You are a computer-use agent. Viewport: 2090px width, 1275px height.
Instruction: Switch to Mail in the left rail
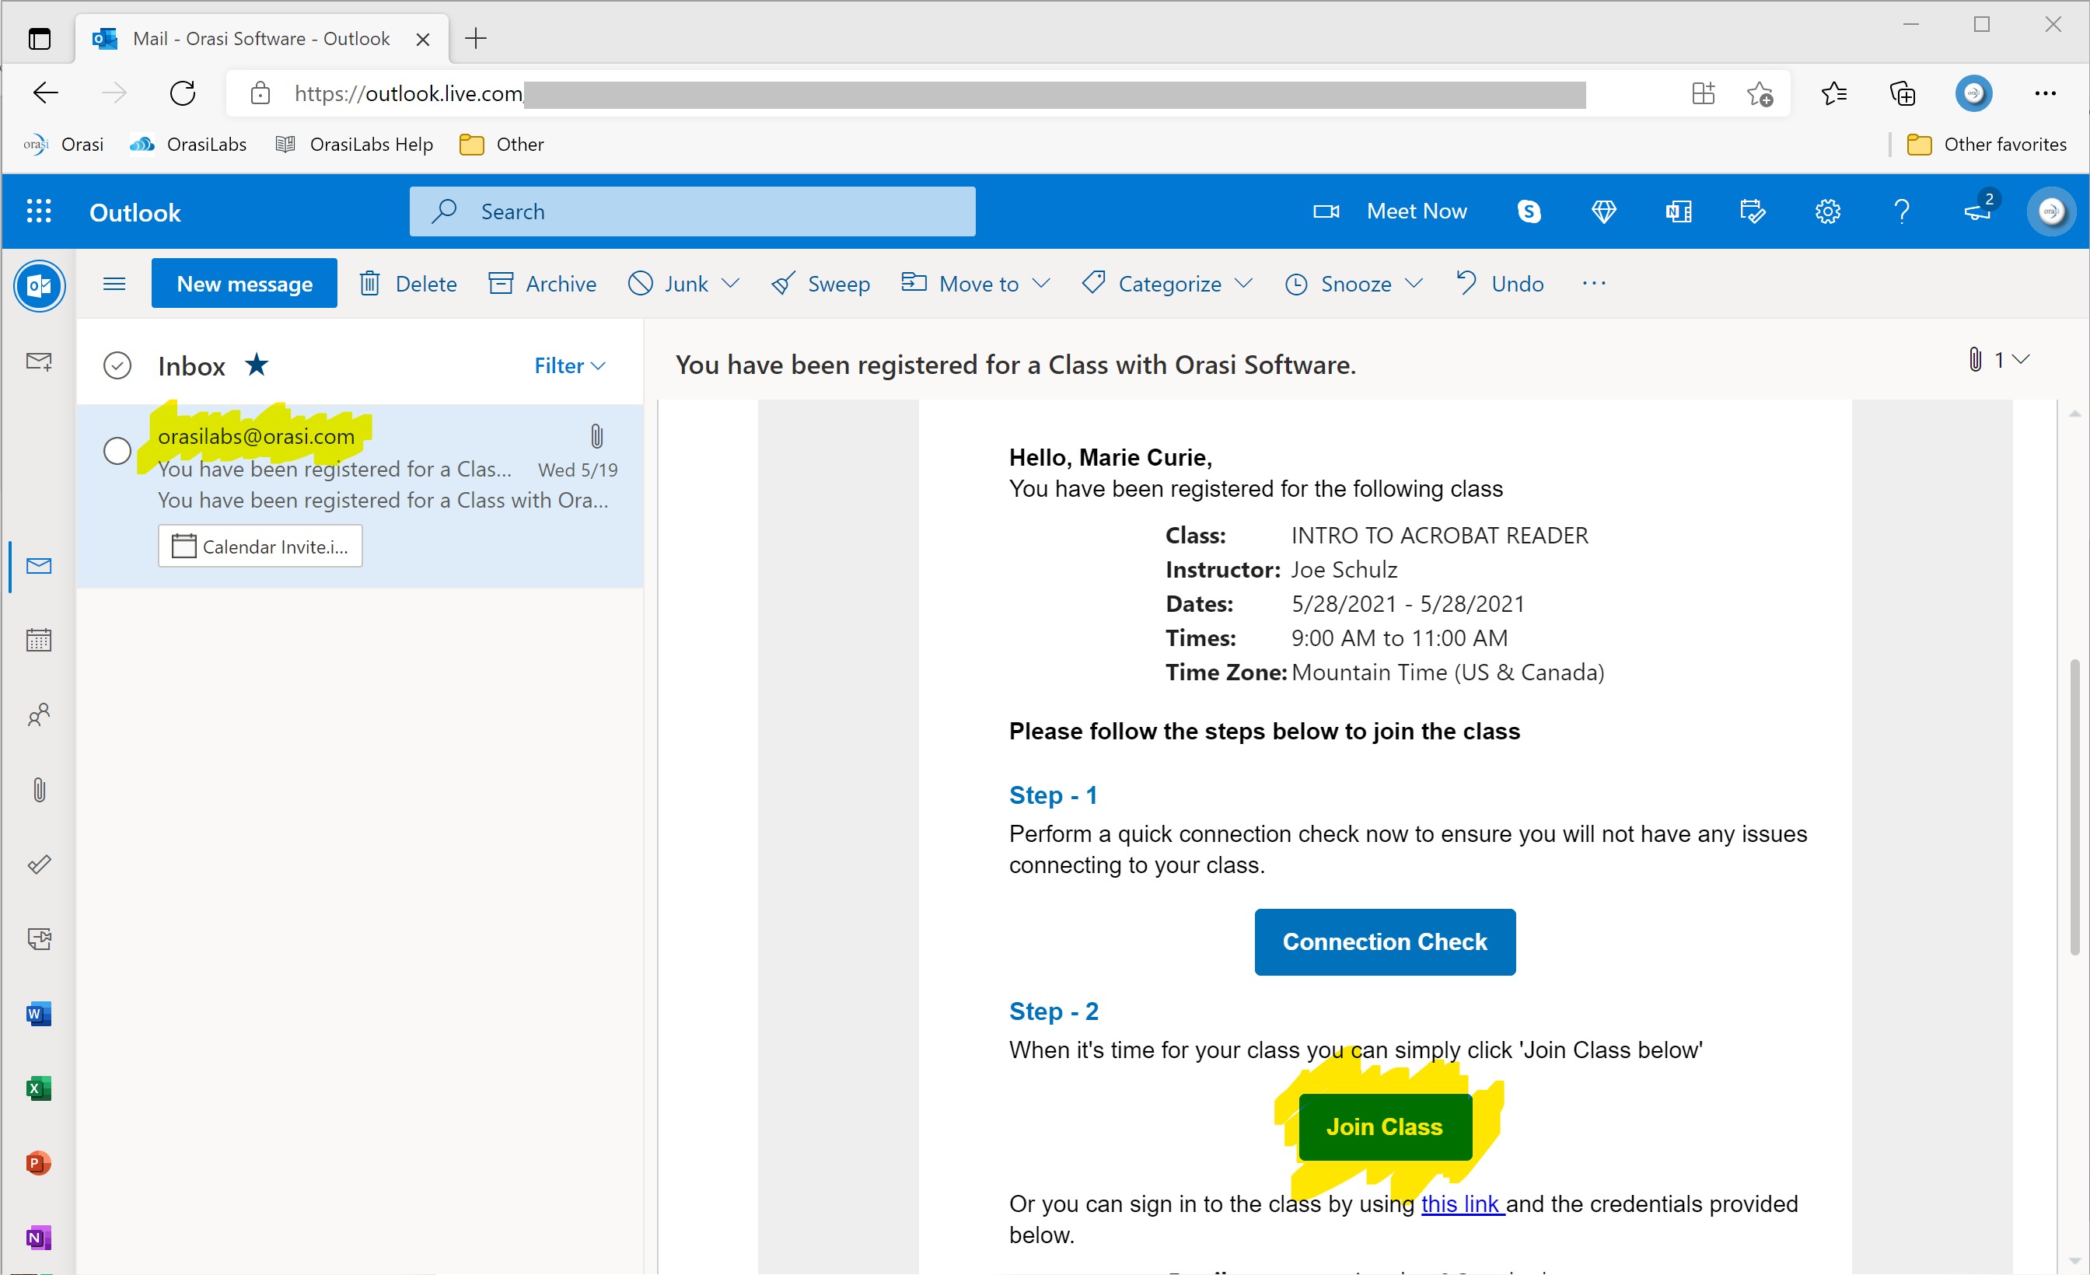(39, 566)
